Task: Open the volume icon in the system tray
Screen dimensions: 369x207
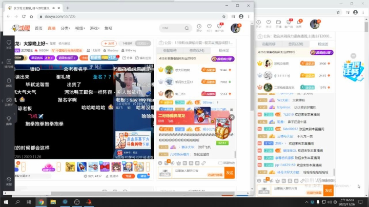Action: tap(329, 202)
